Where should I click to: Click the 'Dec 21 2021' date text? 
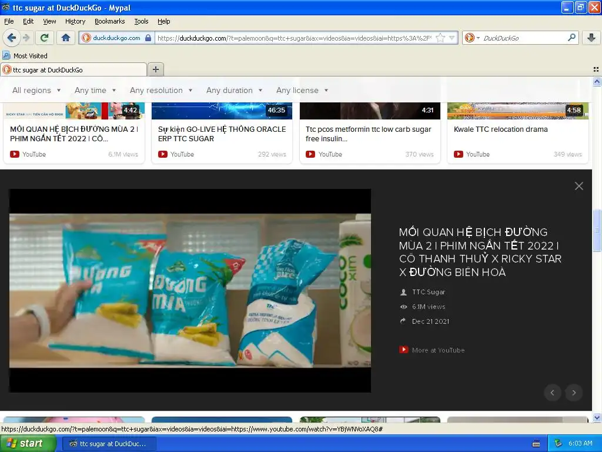click(x=430, y=321)
